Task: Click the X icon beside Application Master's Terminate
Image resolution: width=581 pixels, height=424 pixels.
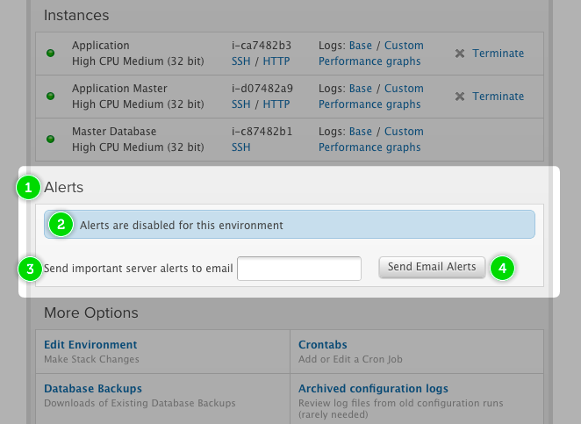Action: [x=460, y=97]
